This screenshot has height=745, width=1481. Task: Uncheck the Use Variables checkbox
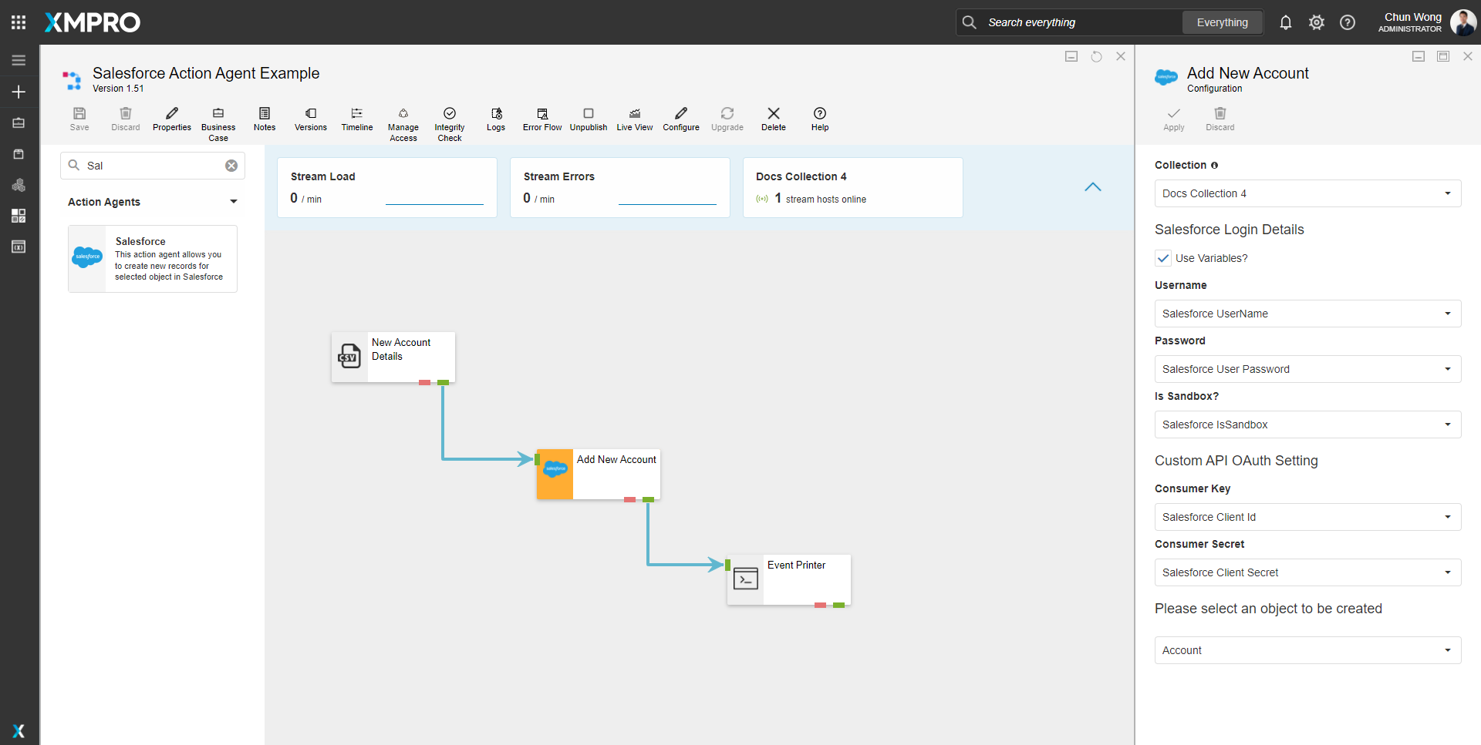point(1163,258)
